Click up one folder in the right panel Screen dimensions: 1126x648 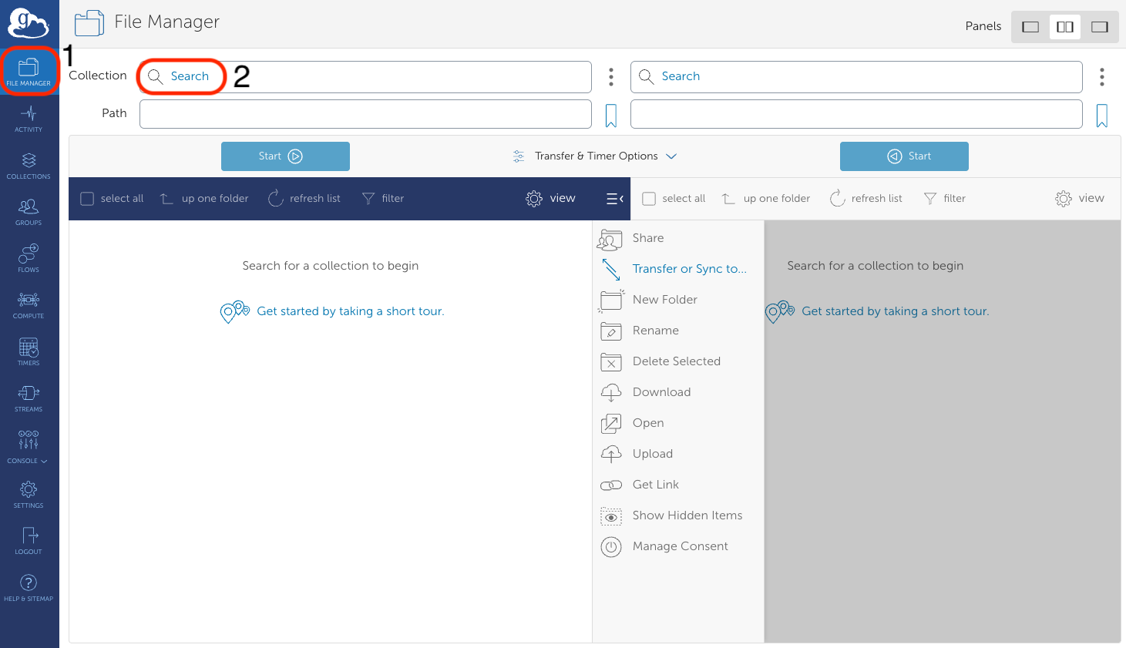click(765, 198)
